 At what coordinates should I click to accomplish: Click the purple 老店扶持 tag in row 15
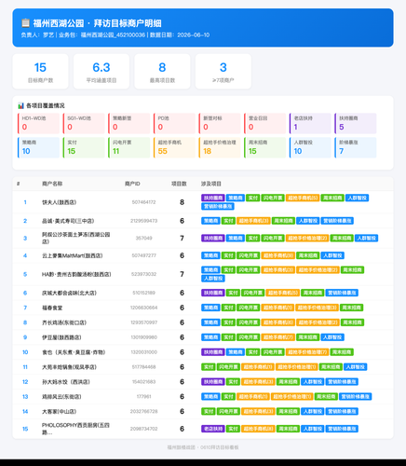pos(213,429)
